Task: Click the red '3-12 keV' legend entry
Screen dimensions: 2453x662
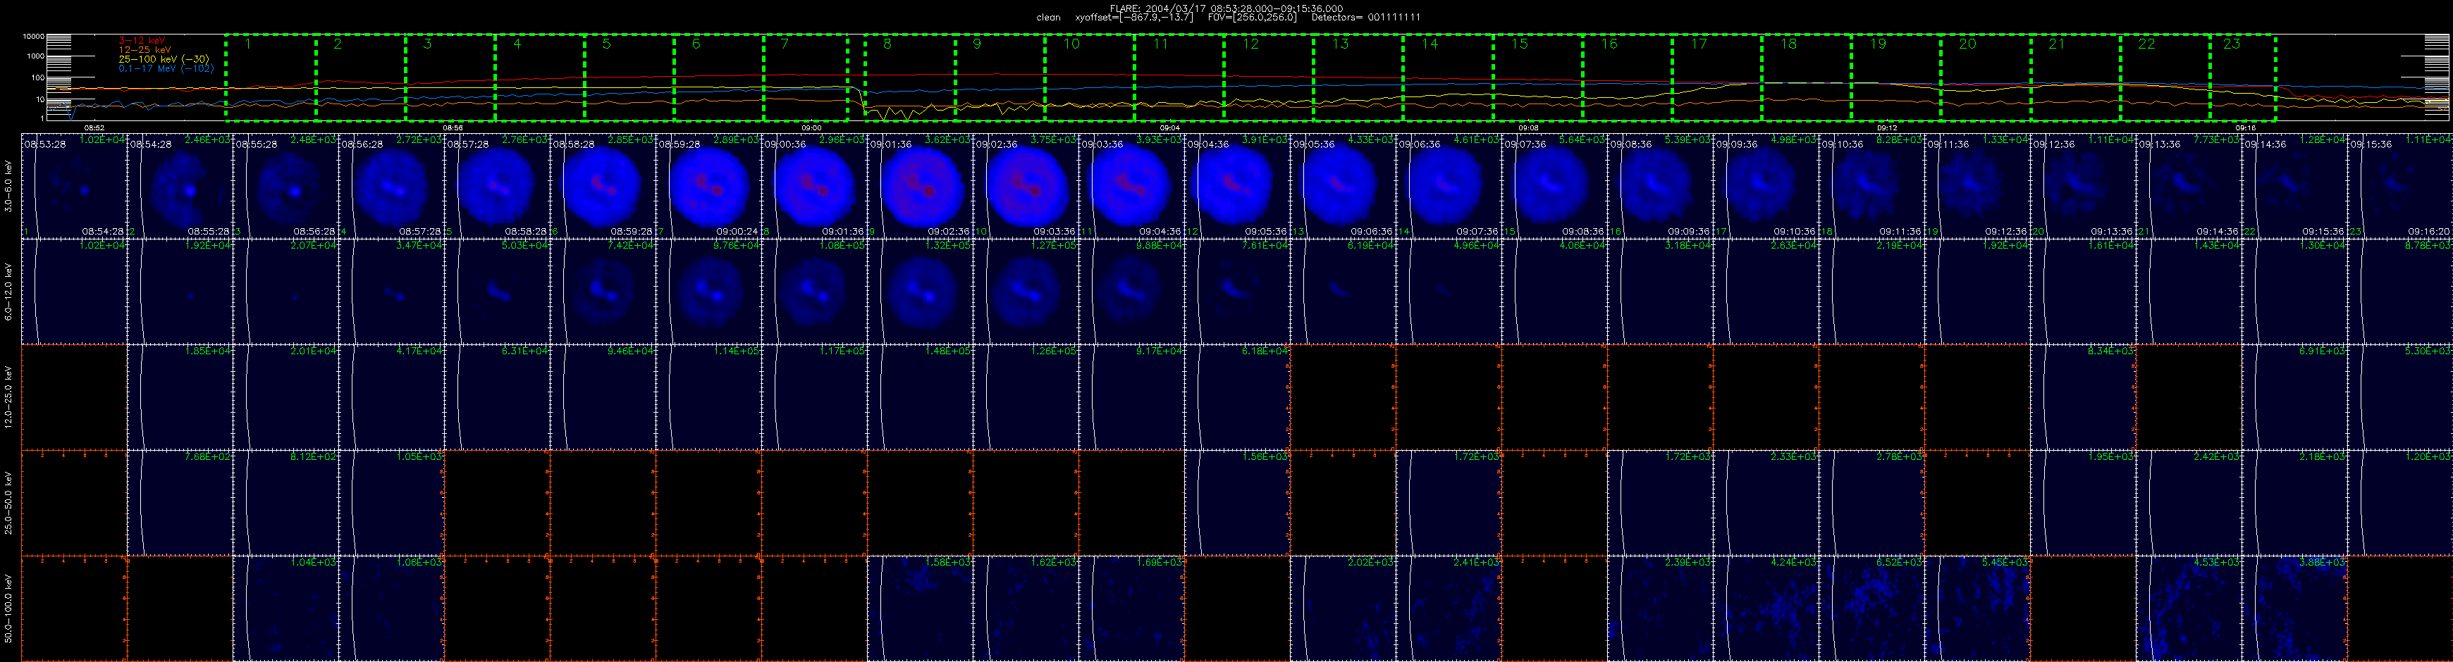Action: tap(142, 40)
